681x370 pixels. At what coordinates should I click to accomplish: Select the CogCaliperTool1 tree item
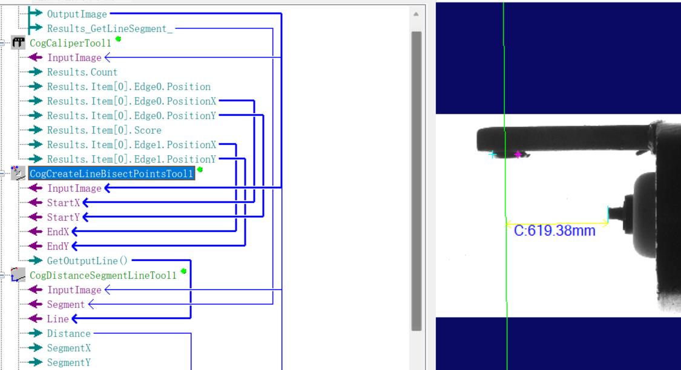[x=70, y=43]
